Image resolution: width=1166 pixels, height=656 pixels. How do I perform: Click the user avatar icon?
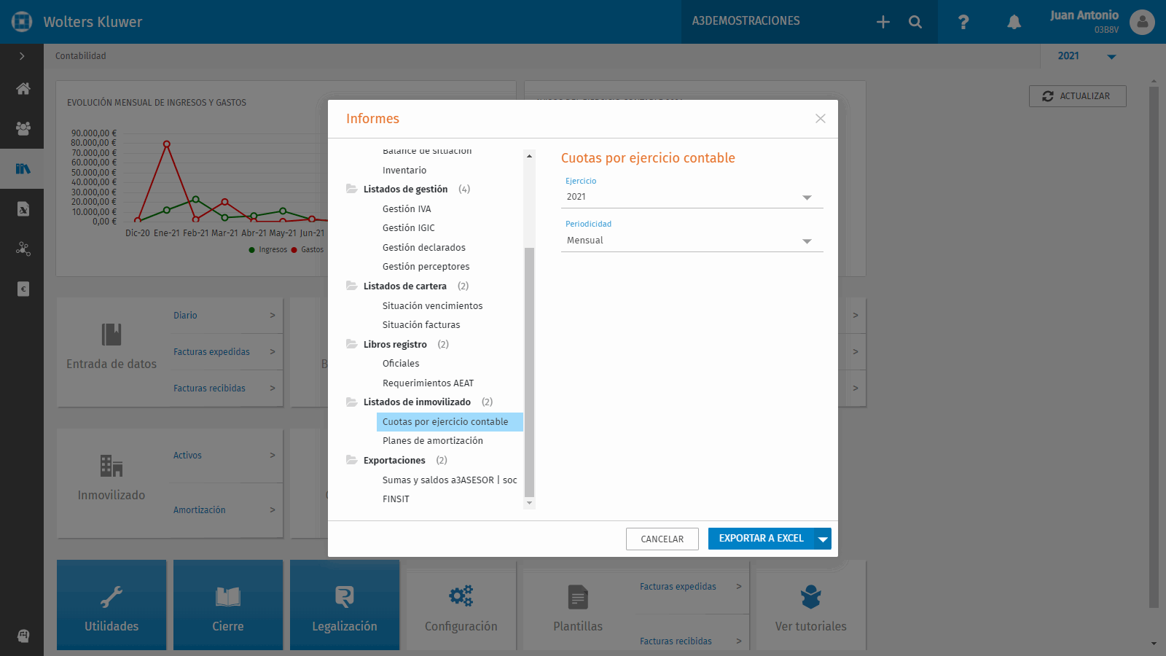click(1143, 22)
